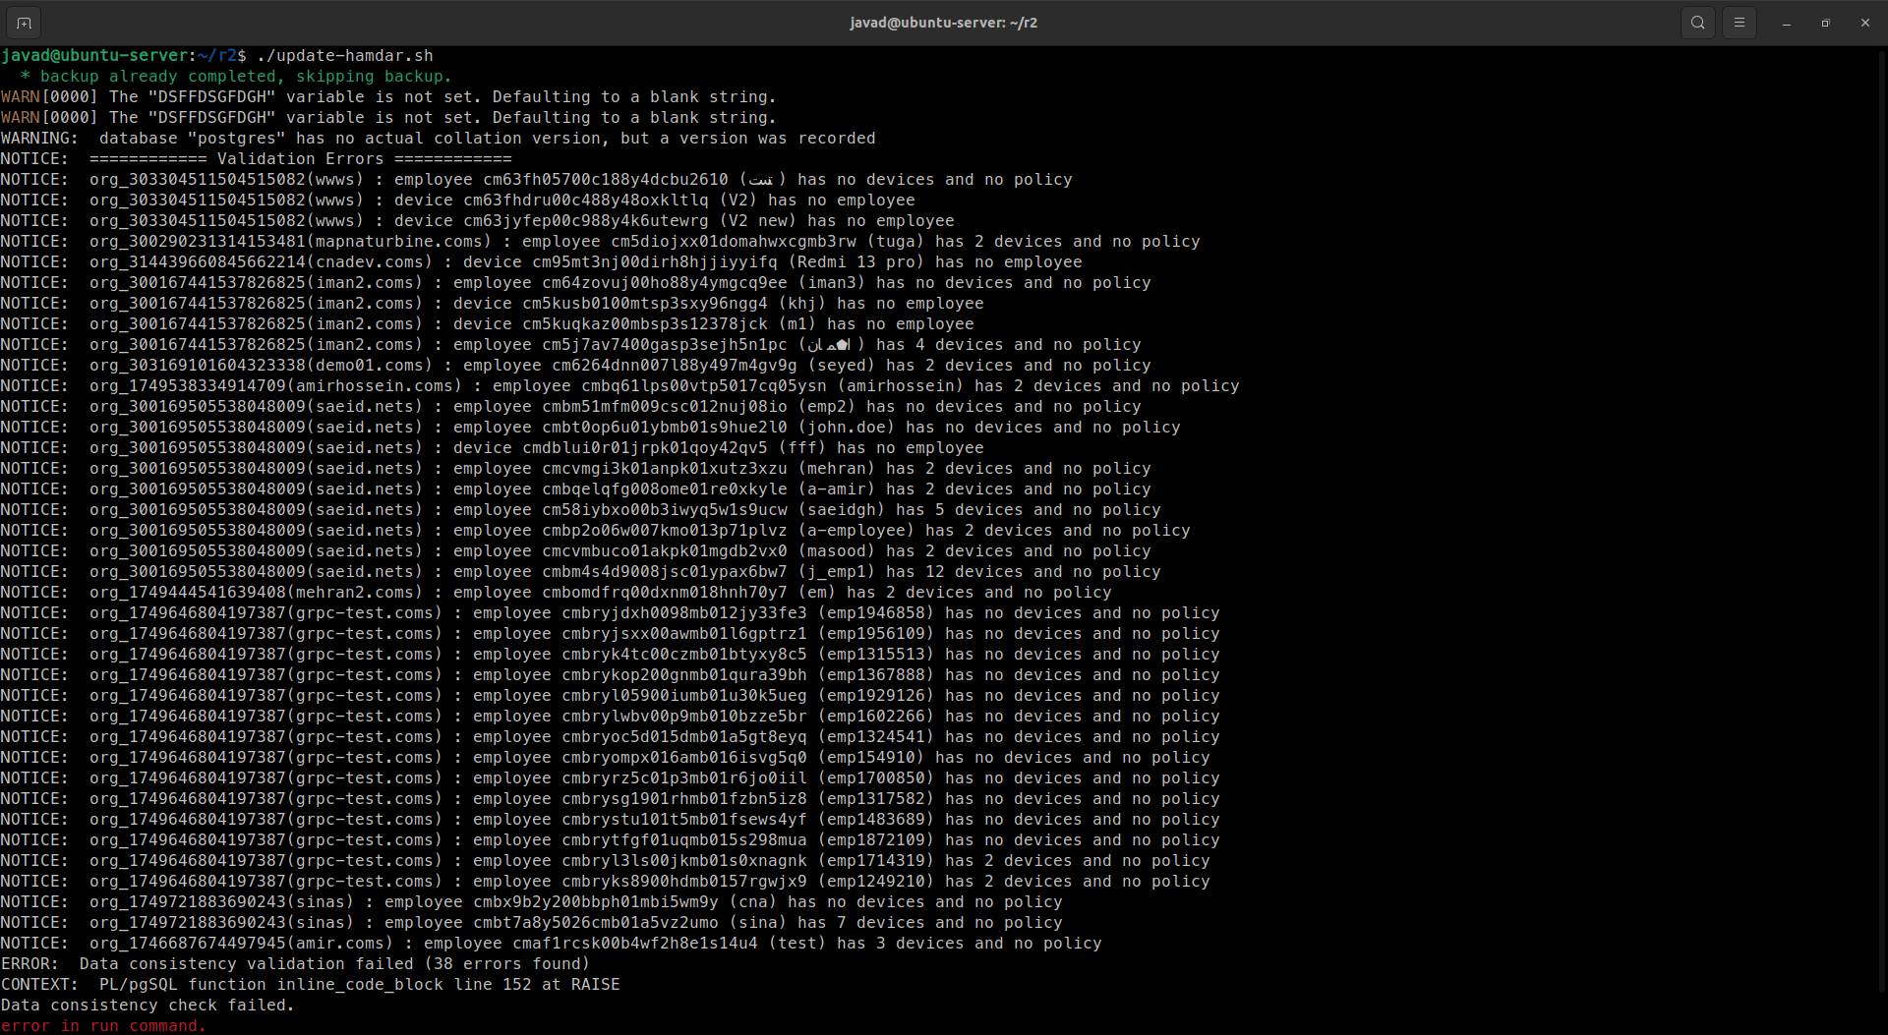Restore or maximize the terminal window
1888x1035 pixels.
[1826, 23]
